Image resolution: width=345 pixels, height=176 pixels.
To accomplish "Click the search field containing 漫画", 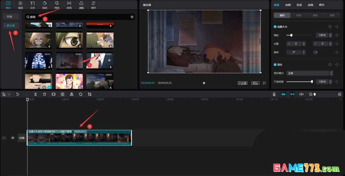I will (80, 17).
